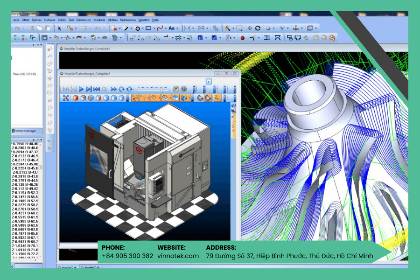Open the Preferences menu
420x280 pixels.
point(128,20)
